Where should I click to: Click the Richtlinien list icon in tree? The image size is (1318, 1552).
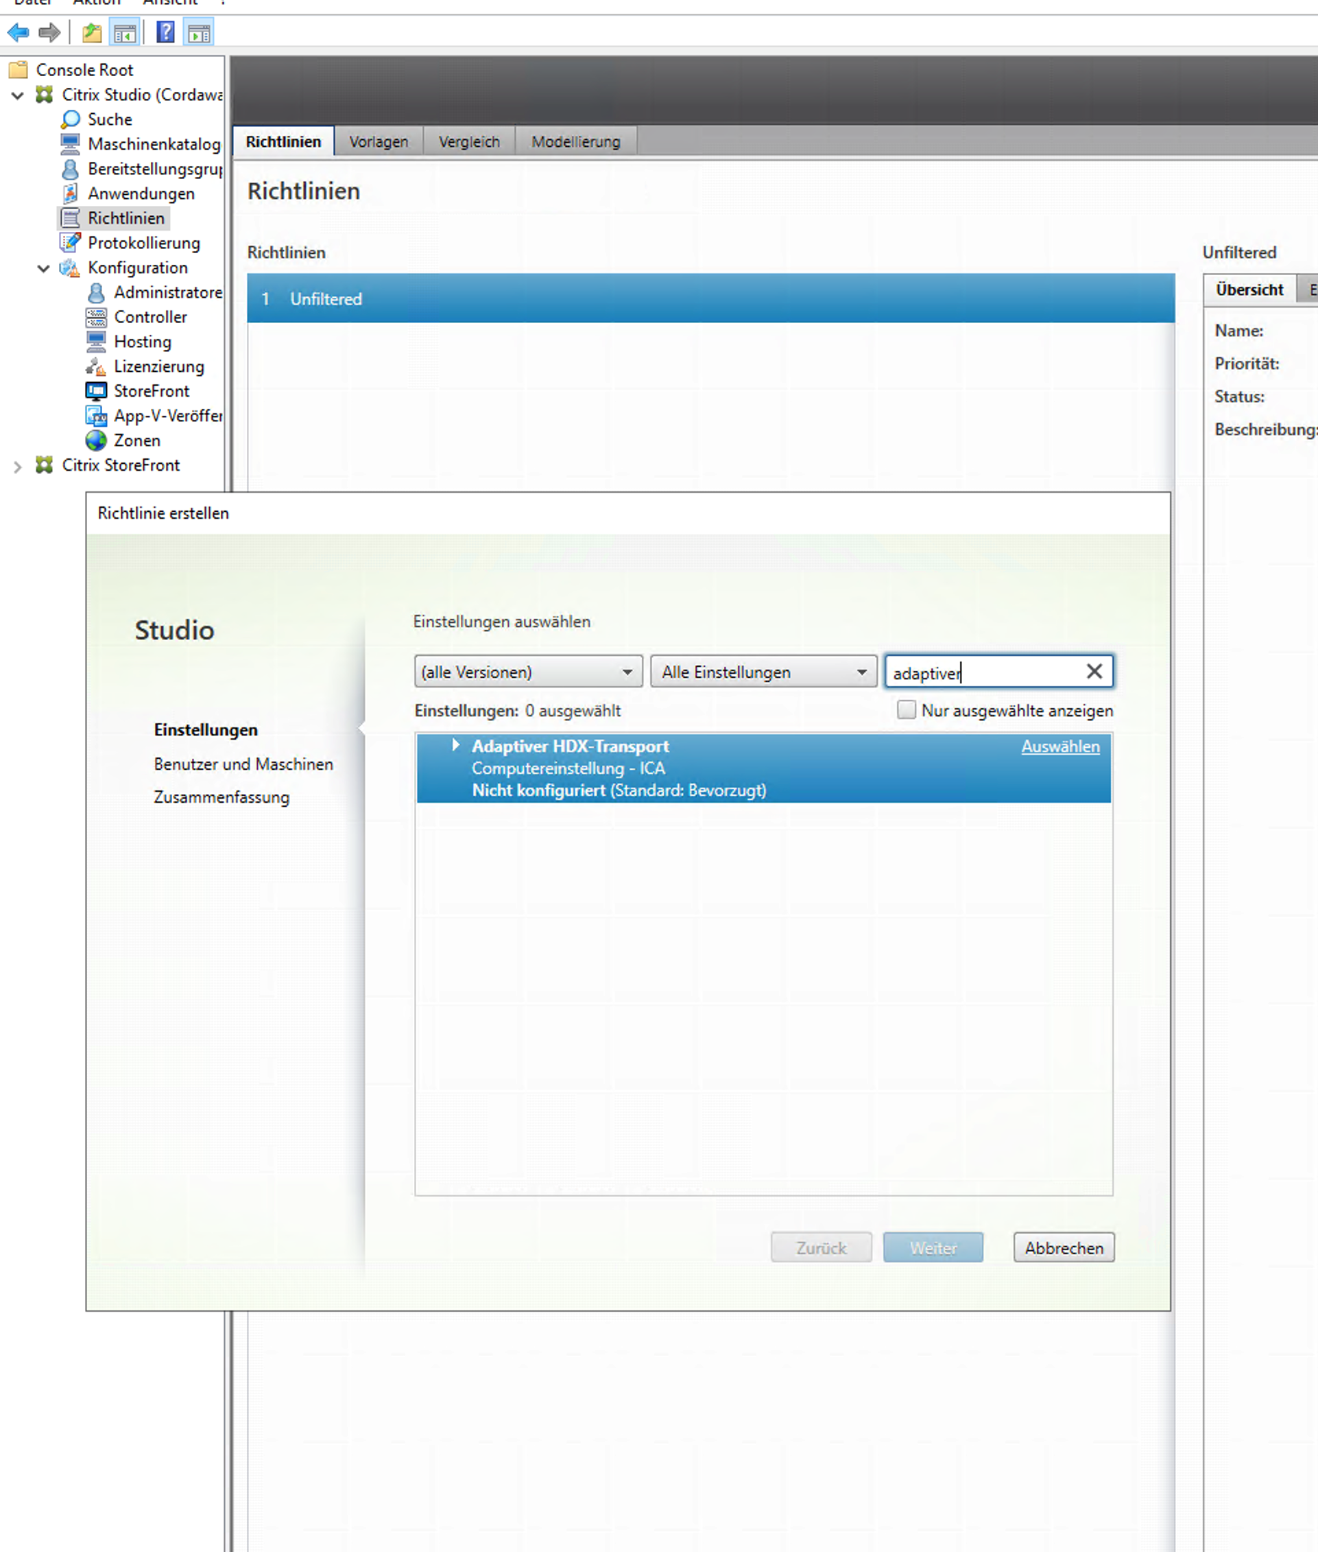tap(70, 217)
